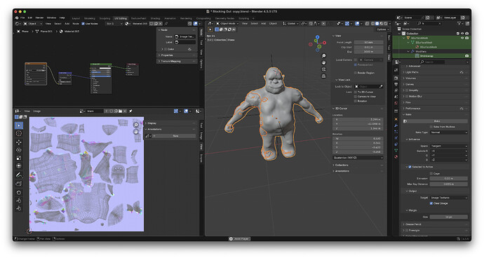Screen dimensions: 484x258
Task: Toggle the Clear Image checkbox
Action: click(431, 203)
